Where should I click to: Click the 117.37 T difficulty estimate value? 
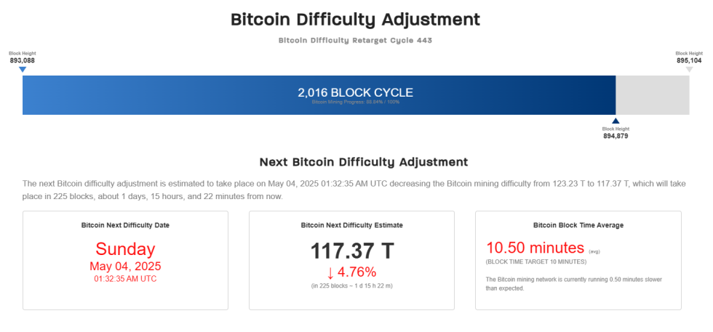click(x=352, y=251)
